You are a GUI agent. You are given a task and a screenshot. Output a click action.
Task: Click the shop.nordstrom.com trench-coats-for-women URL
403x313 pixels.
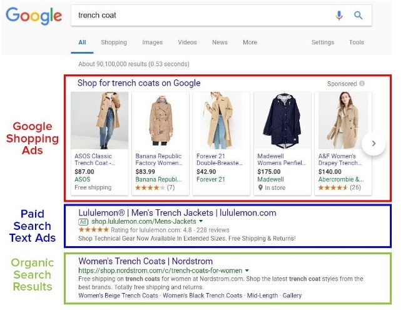tap(160, 271)
